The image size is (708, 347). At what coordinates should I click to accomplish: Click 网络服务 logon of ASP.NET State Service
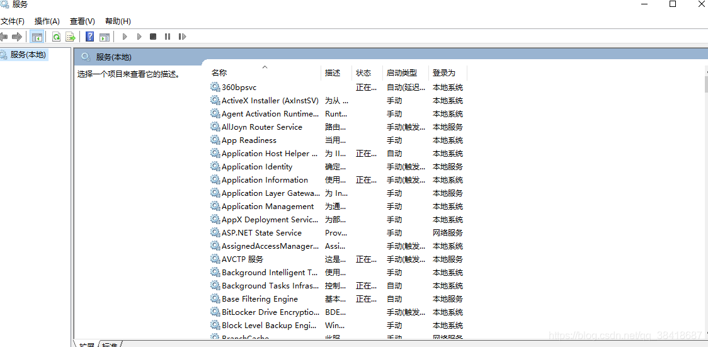point(447,233)
